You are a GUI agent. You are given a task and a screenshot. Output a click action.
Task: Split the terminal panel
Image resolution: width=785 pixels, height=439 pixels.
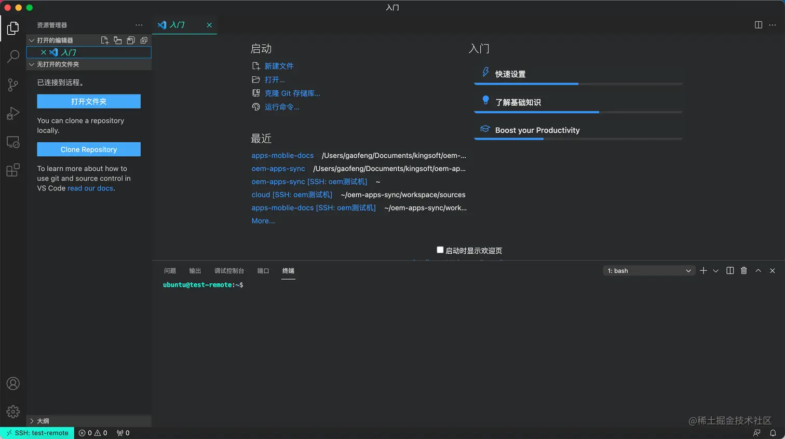tap(730, 271)
